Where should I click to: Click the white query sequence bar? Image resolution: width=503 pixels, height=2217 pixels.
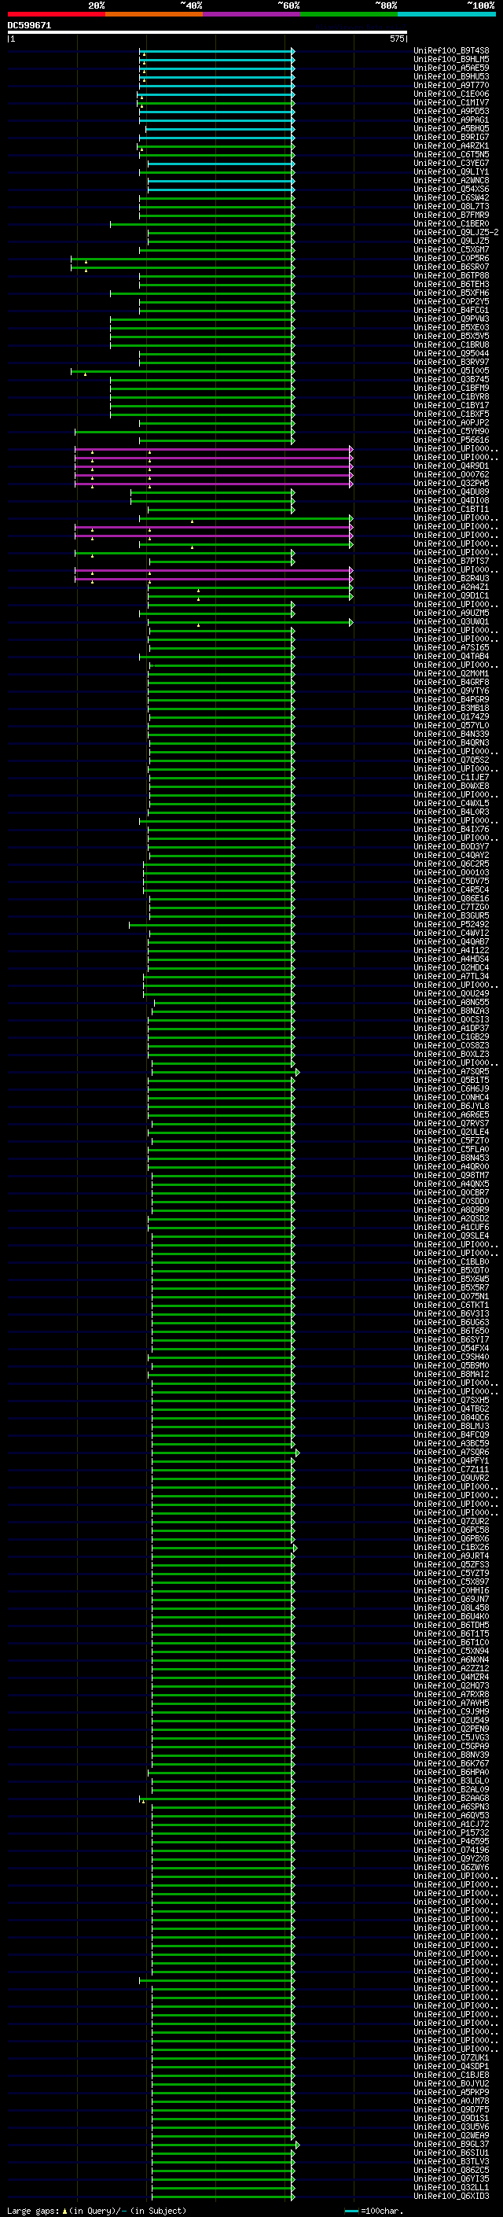point(207,33)
